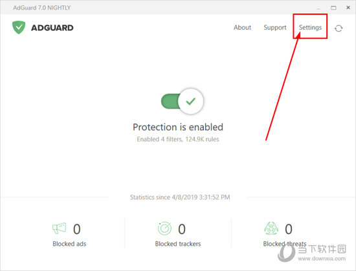Click the Blocked ads label
The width and height of the screenshot is (356, 271).
tap(69, 244)
